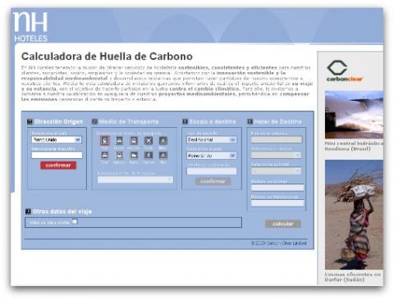Toggle the round-trip checkbox in Otros datos del viaje
The width and height of the screenshot is (394, 300).
pos(75,221)
